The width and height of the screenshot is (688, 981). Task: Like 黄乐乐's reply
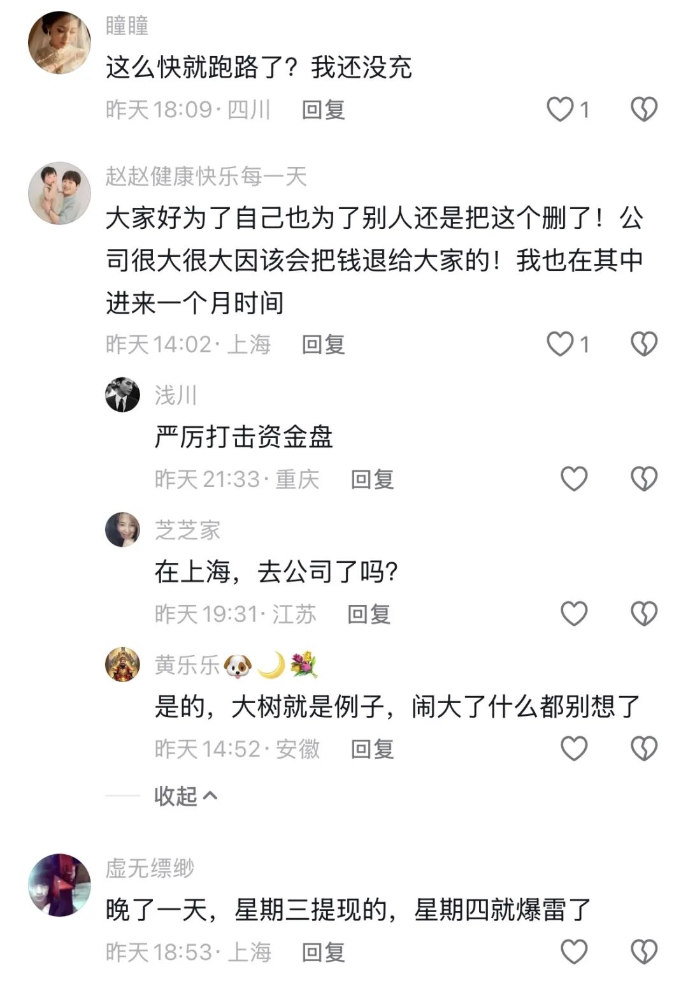tap(573, 749)
